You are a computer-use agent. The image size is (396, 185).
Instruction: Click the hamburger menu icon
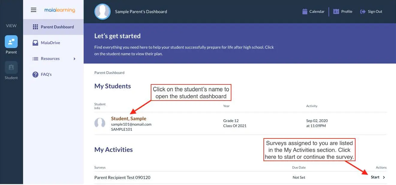click(34, 10)
